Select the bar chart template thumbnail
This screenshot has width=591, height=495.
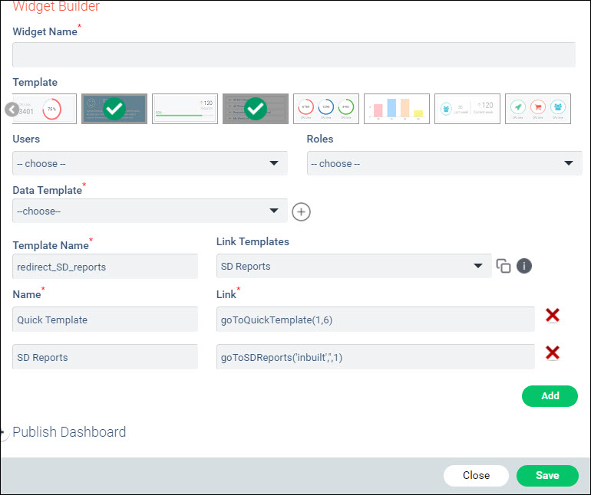point(397,109)
